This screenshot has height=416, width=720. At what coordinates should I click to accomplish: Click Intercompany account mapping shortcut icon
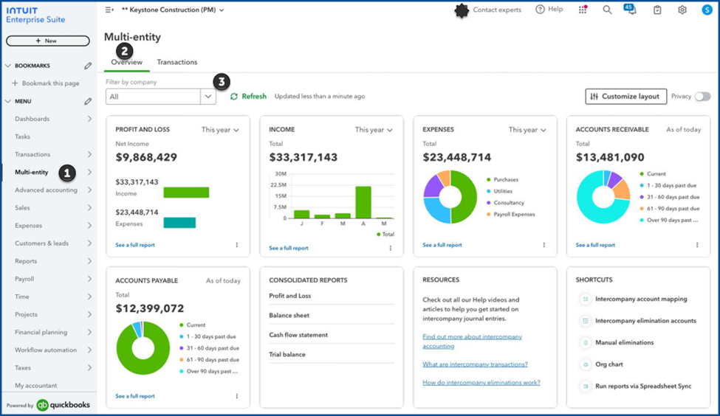click(x=586, y=299)
